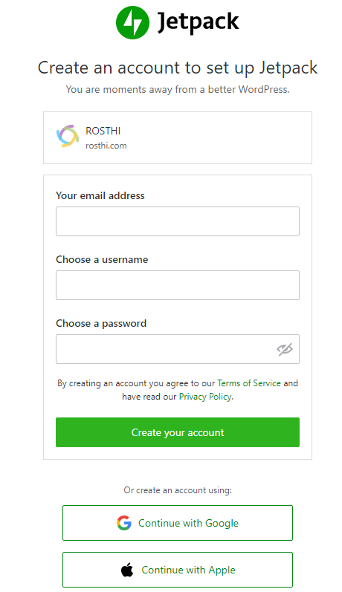Click the Create your account button
Screen dimensions: 342x592
point(178,432)
